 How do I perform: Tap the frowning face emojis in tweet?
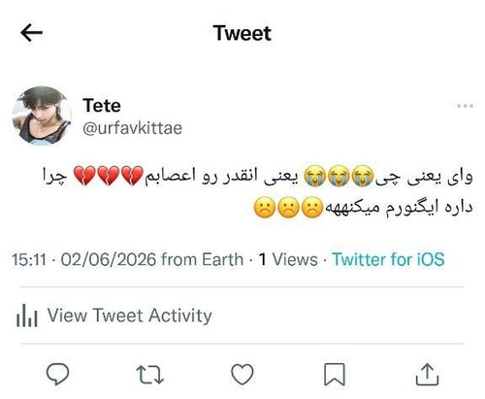point(288,208)
